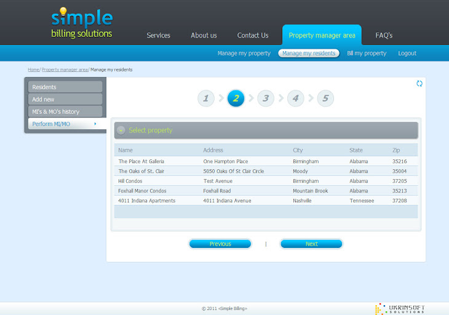Screen dimensions: 449x315
Task: Click the Simple Billing Solutions logo
Action: 82,23
